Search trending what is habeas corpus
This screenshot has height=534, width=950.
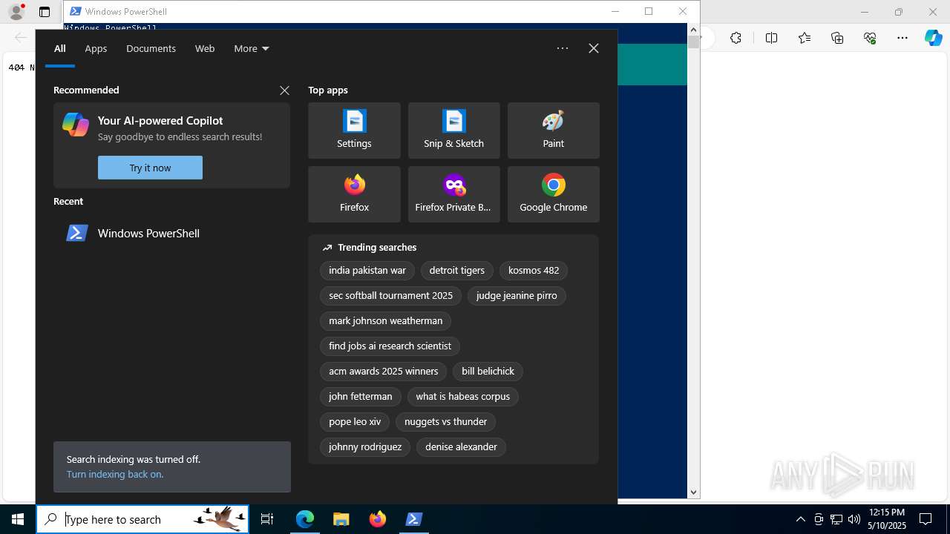[462, 397]
